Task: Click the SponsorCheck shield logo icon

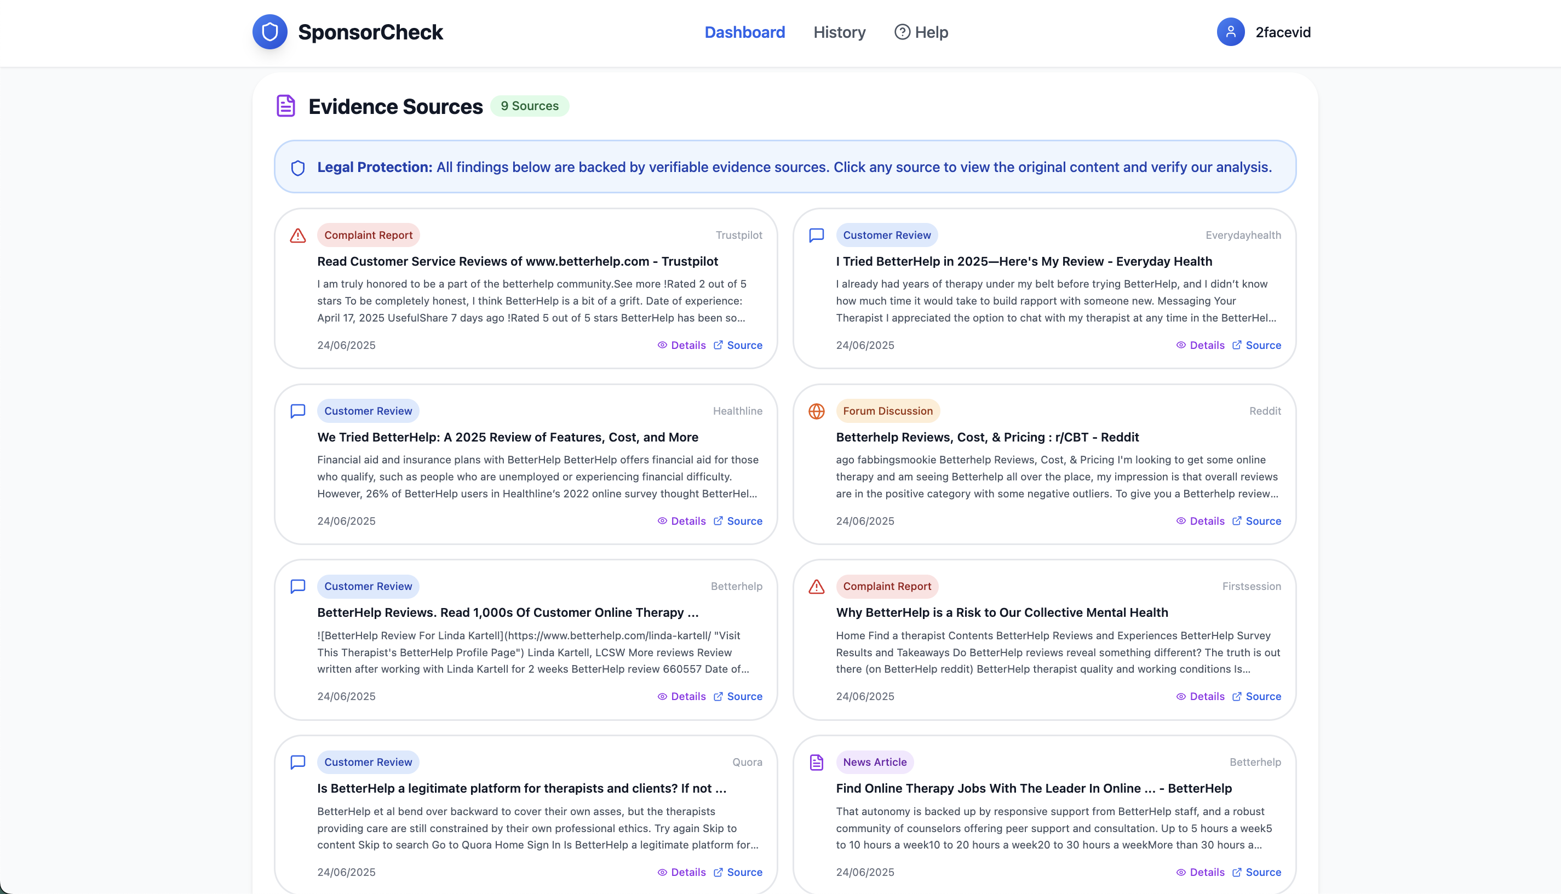Action: 269,32
